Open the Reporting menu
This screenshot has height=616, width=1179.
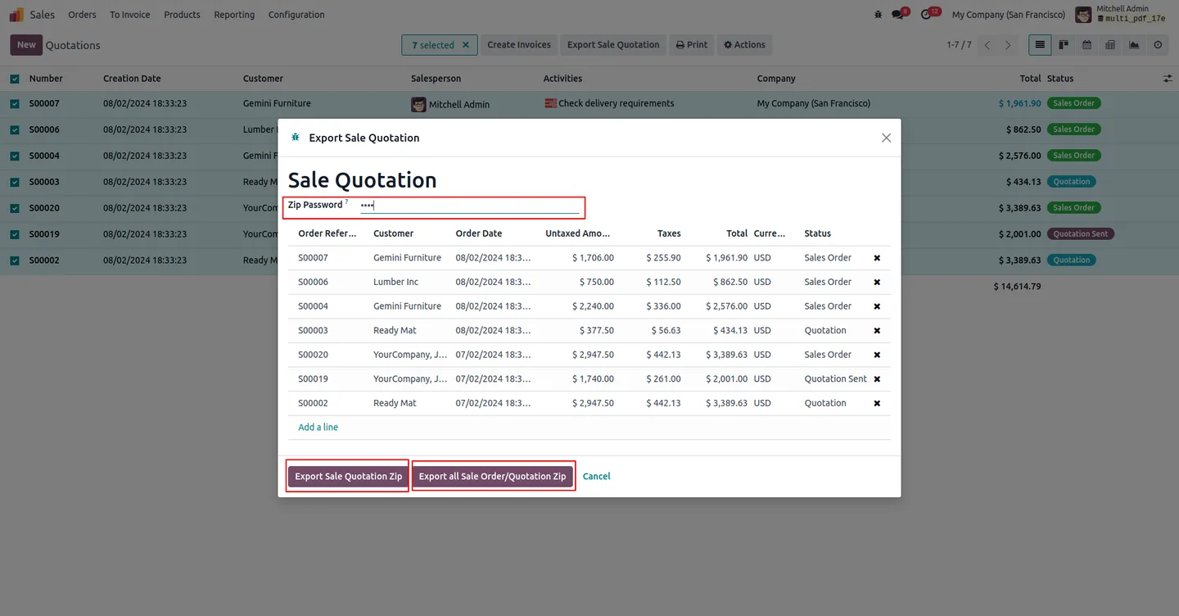234,15
